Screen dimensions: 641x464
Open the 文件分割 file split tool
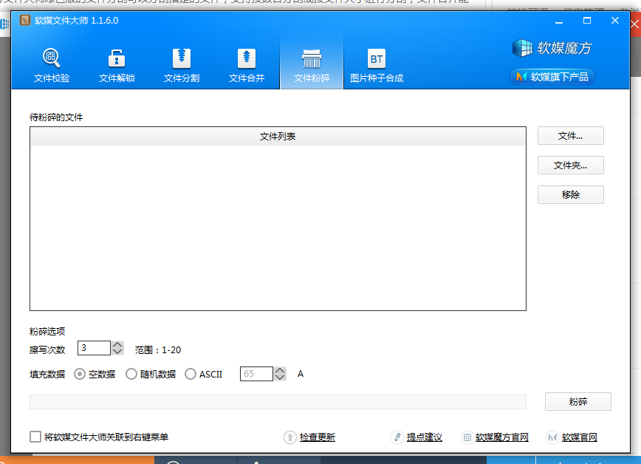pos(182,65)
